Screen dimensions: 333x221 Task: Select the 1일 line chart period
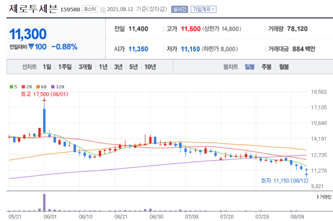coord(47,67)
